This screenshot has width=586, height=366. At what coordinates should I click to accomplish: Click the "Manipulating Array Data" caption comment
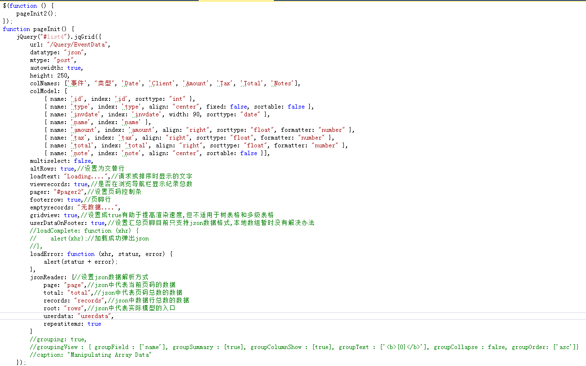click(110, 355)
